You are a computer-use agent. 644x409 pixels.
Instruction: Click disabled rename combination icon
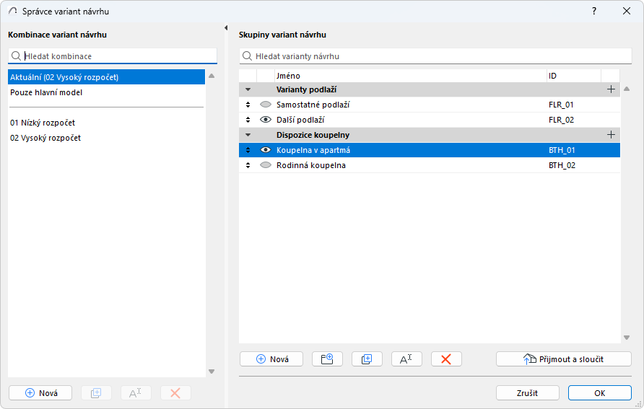136,393
